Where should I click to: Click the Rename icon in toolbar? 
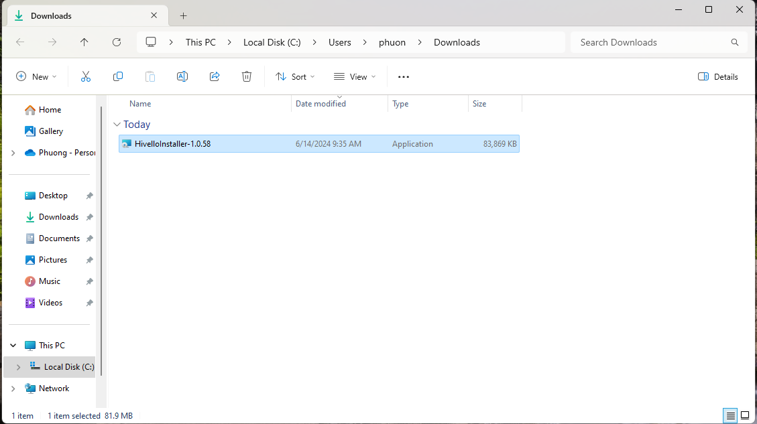click(182, 77)
